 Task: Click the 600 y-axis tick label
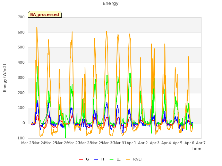tap(21, 32)
